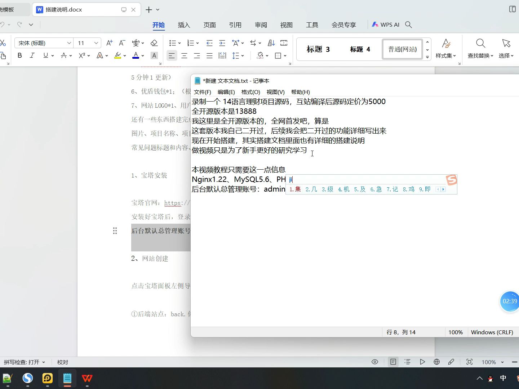519x389 pixels.
Task: Expand the styles gallery
Action: tap(427, 57)
